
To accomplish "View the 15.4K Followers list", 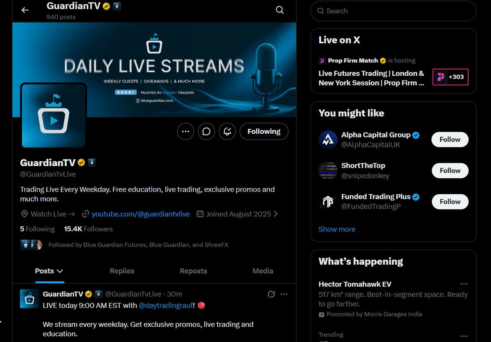I will coord(88,229).
